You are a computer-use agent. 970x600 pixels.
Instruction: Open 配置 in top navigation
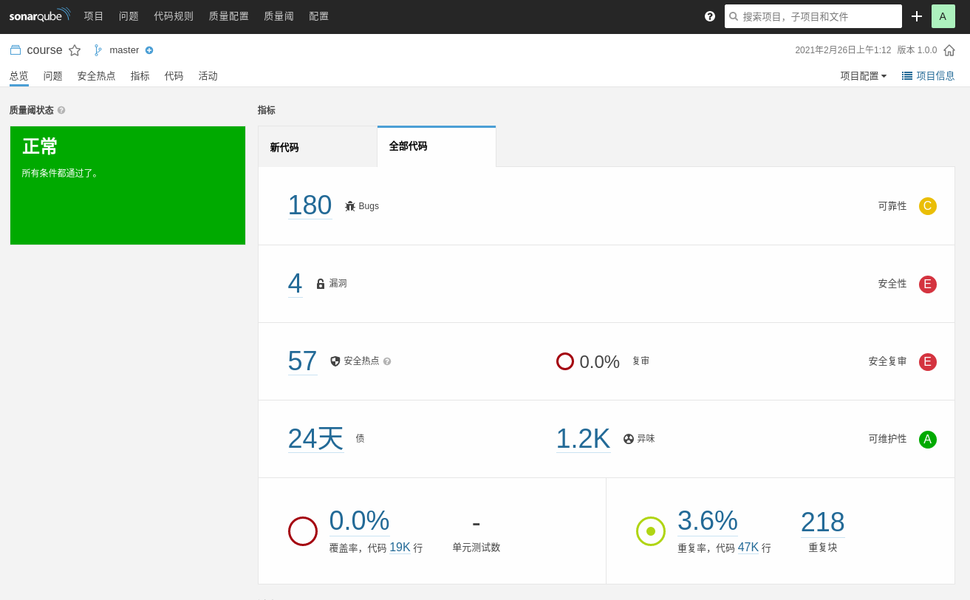(x=319, y=16)
